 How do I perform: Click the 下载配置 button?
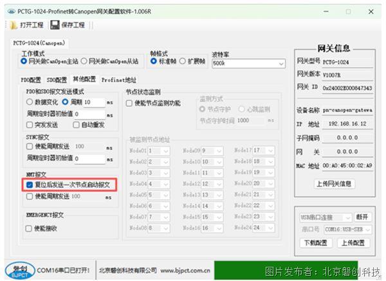(x=316, y=243)
